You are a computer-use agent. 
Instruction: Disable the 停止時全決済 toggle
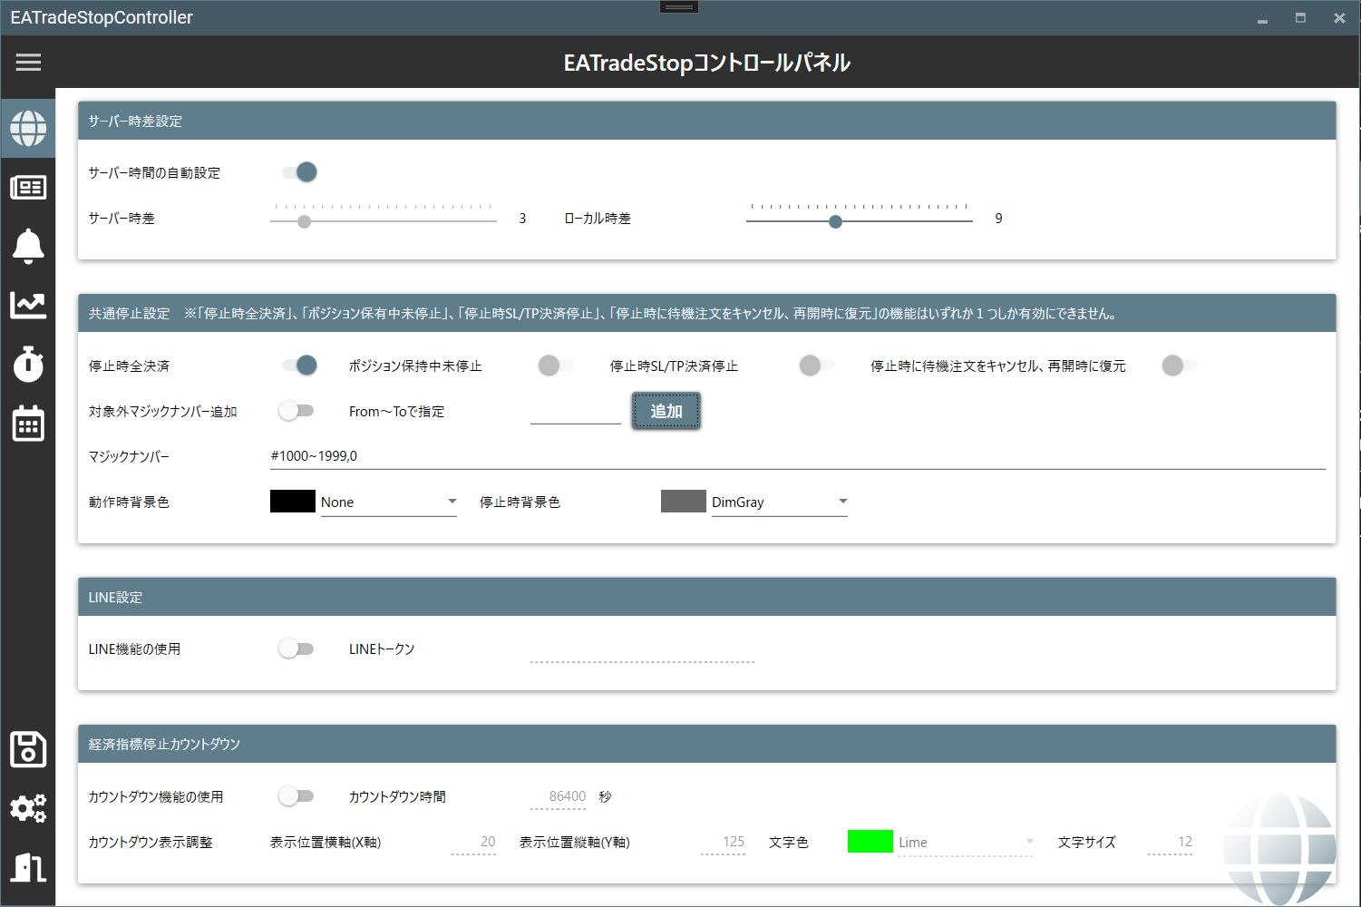click(x=298, y=366)
